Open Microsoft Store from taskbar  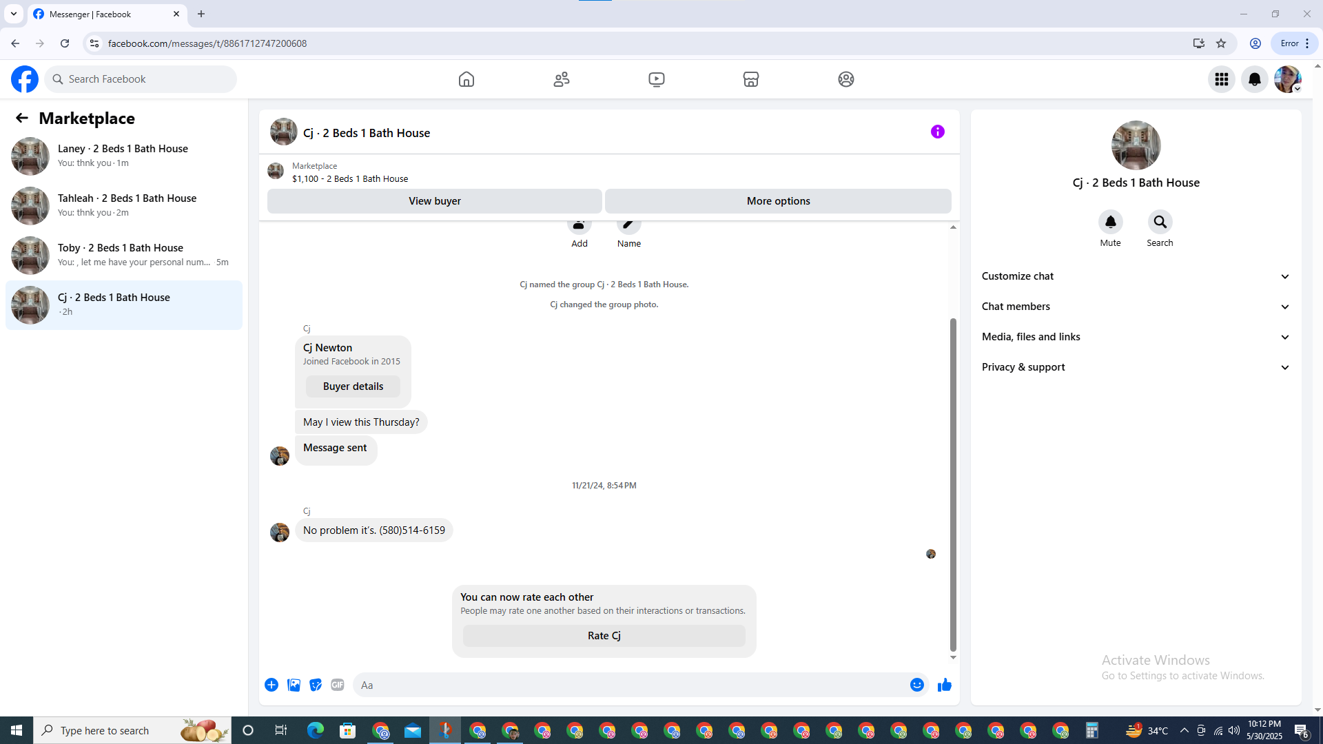(348, 730)
